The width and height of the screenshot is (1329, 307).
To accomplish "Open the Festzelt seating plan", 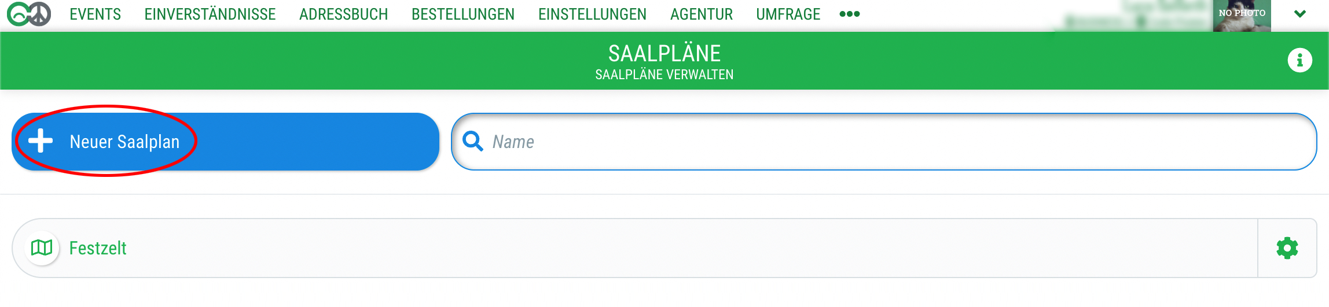I will pyautogui.click(x=98, y=248).
